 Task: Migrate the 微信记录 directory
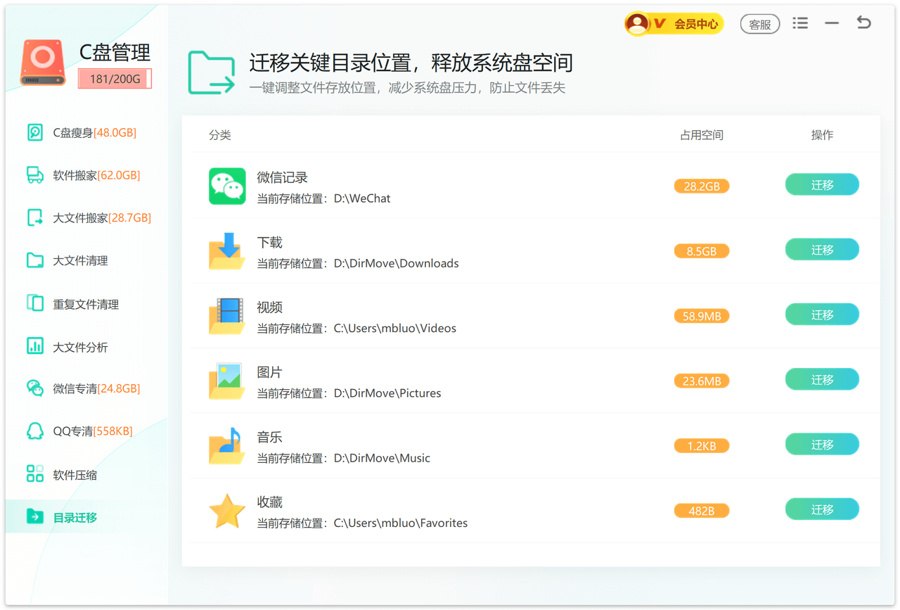821,185
